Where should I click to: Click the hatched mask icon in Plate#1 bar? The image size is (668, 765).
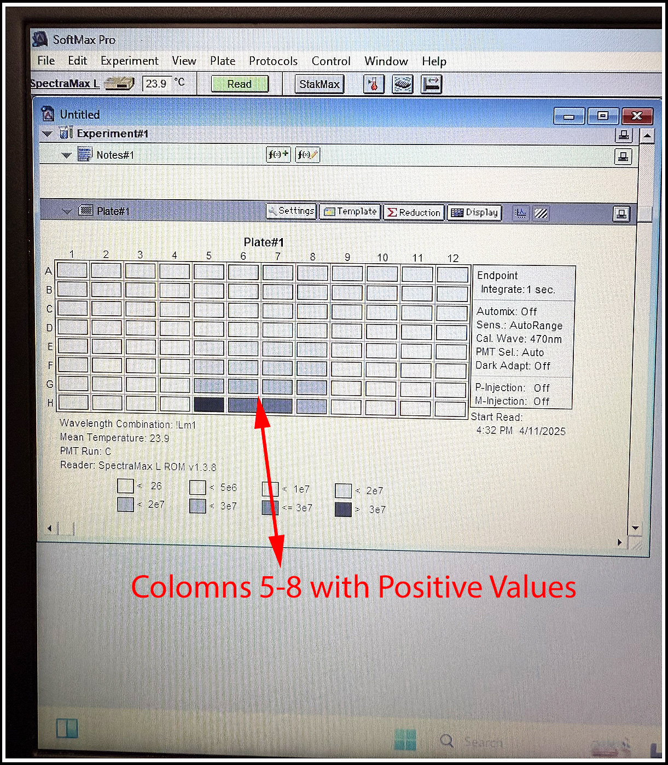pyautogui.click(x=541, y=213)
